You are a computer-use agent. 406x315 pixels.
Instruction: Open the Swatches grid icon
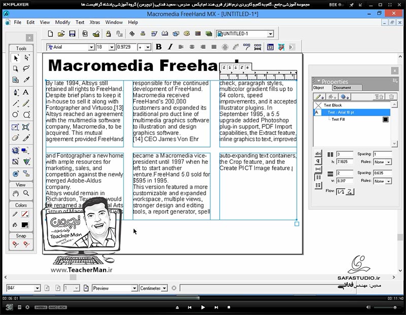198,33
